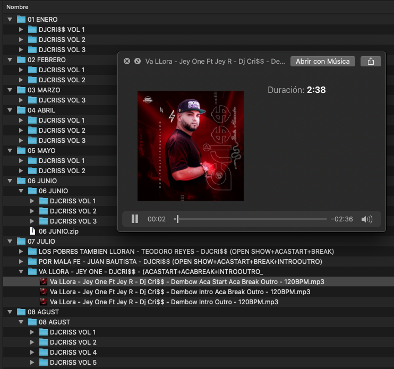Expand DJCRISS VOL 5 folder

(32, 363)
